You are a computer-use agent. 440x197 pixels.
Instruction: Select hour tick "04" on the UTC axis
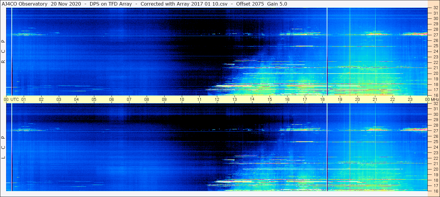point(76,99)
